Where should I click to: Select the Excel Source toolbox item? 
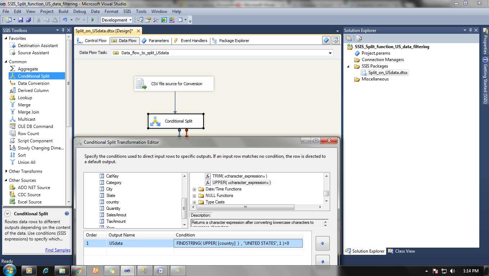click(x=29, y=202)
